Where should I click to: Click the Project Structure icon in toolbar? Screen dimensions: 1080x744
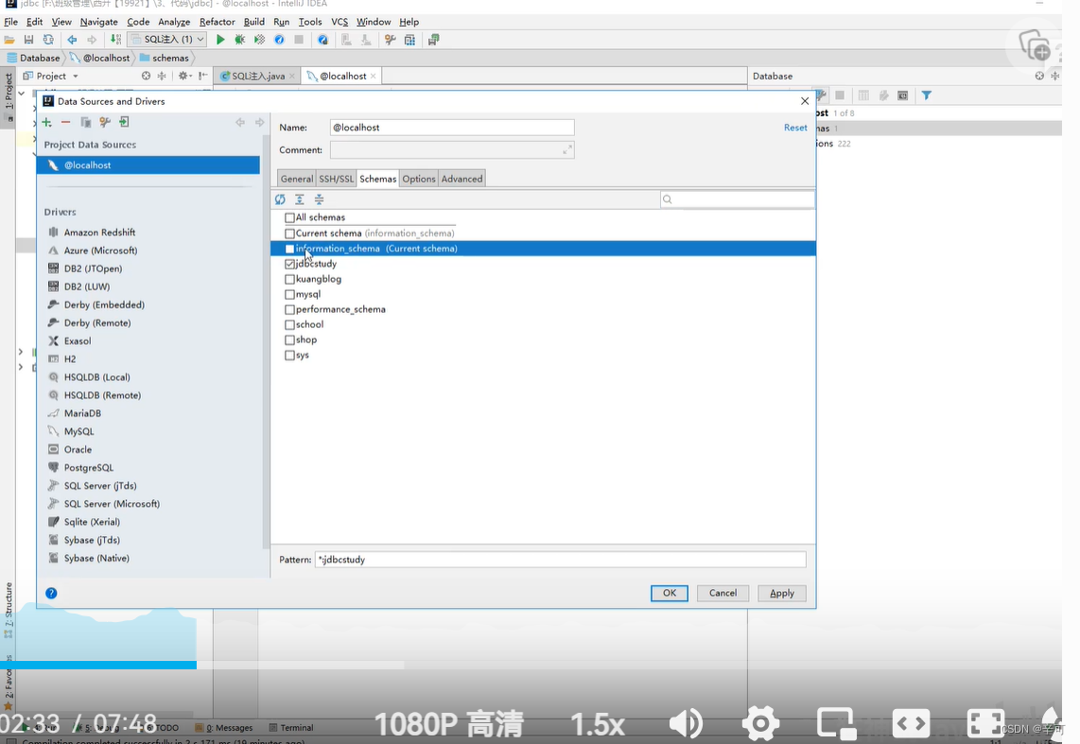[409, 40]
